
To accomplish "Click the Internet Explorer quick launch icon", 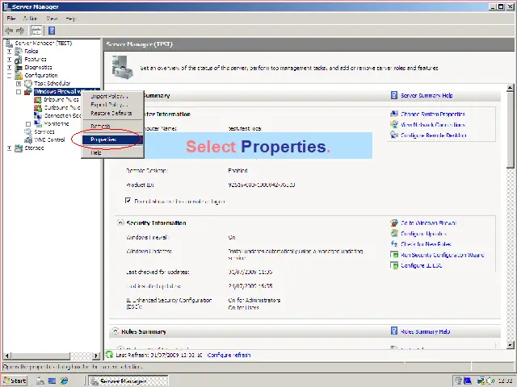I will coord(64,381).
